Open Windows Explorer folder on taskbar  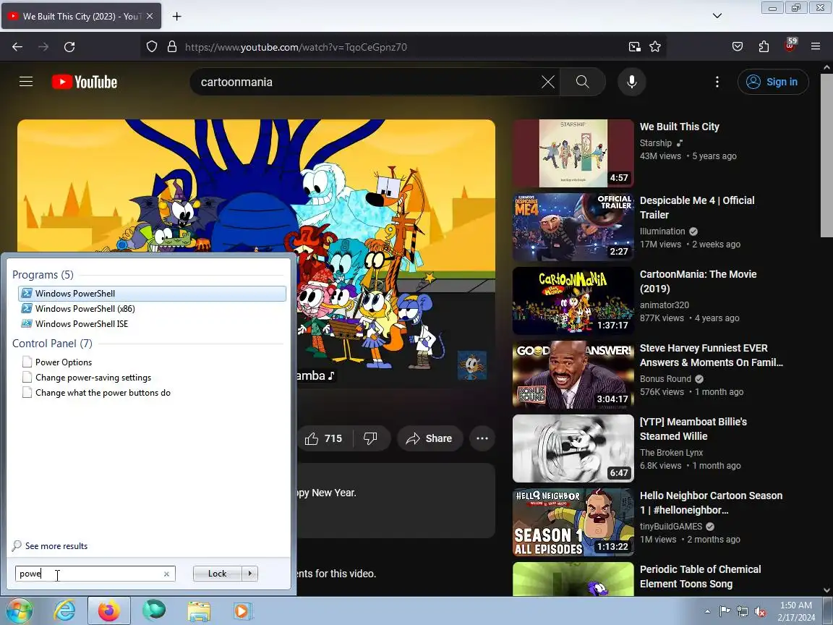tap(199, 611)
